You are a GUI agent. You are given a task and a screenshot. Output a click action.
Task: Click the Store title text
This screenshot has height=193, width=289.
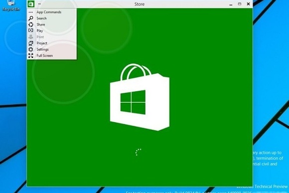pos(140,4)
